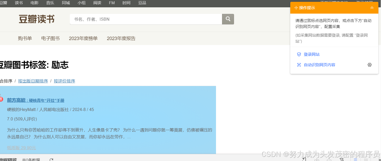Go to 购书单 tab

pyautogui.click(x=25, y=38)
